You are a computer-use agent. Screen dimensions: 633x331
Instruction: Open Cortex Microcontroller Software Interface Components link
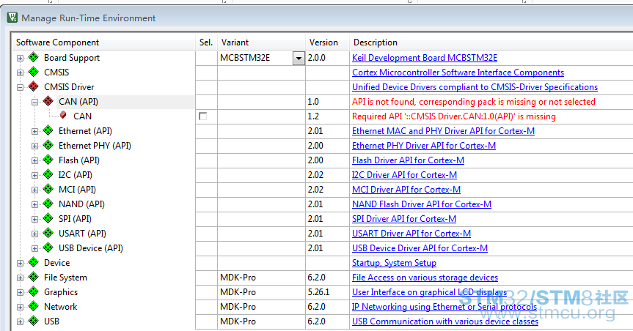coord(458,72)
